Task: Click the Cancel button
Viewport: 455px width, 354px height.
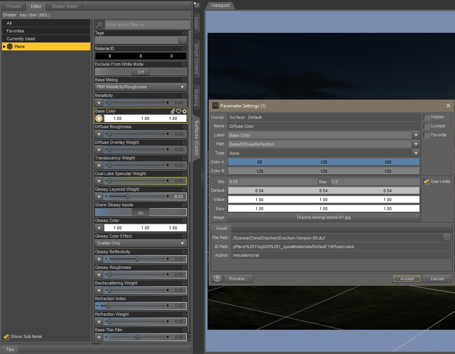Action: tap(437, 279)
